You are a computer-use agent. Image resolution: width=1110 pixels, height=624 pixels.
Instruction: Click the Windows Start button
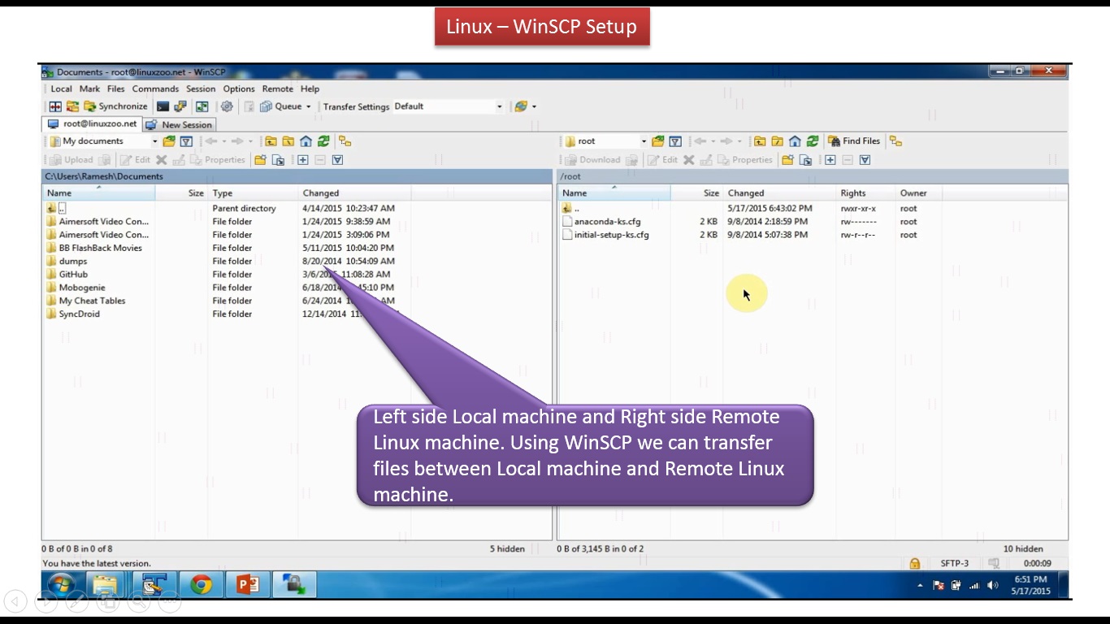click(x=60, y=584)
